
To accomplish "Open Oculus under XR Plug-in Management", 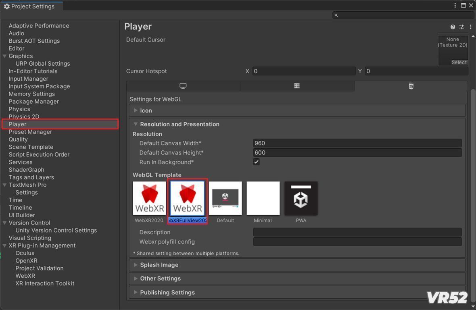I will click(x=25, y=253).
